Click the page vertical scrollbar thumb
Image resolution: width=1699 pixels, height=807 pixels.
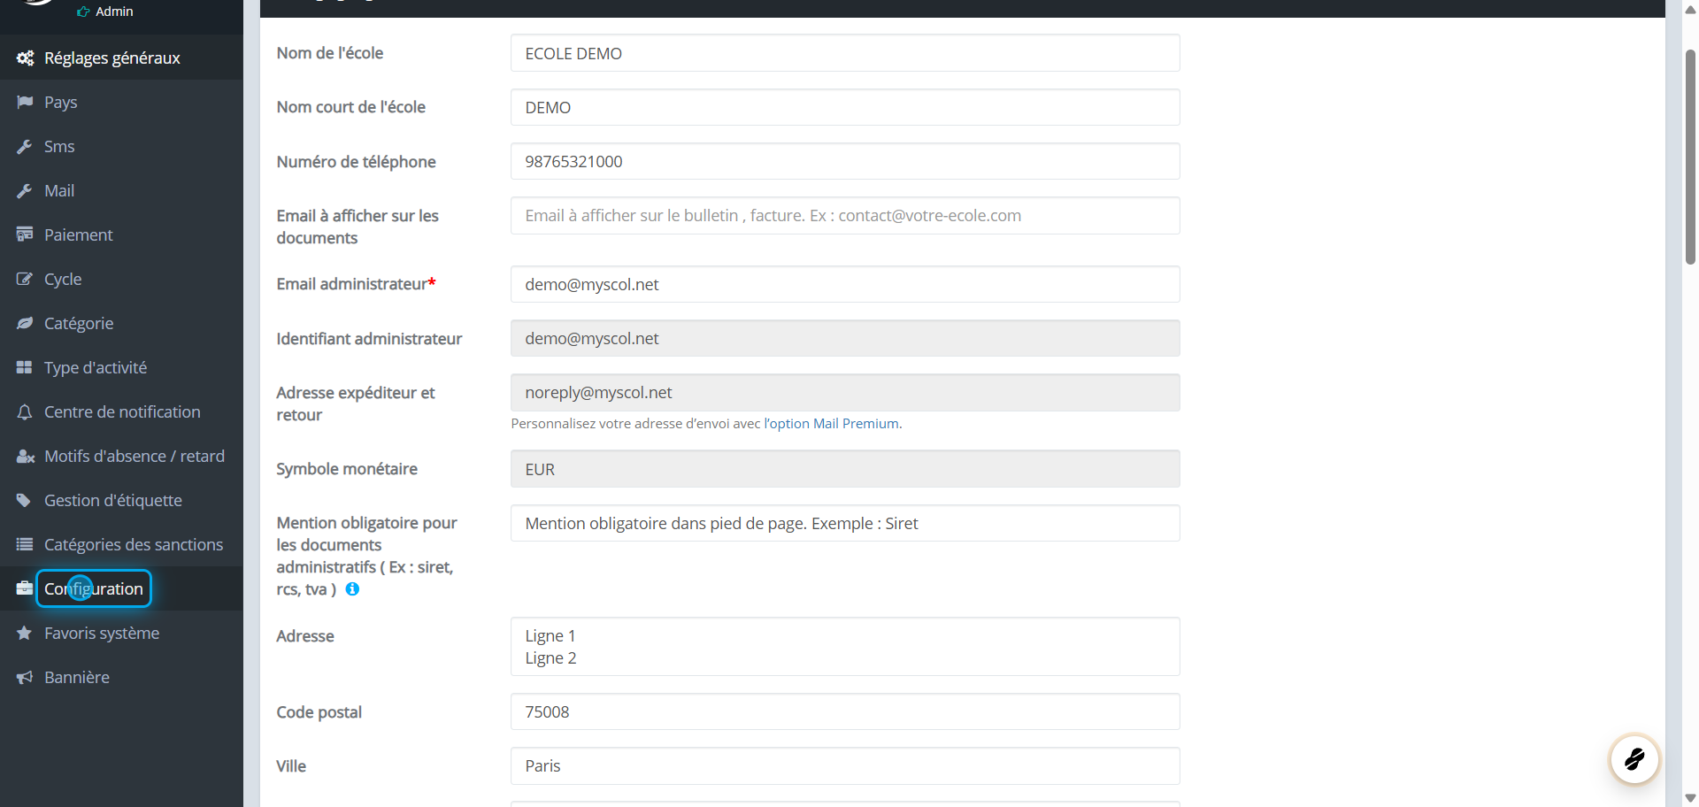pos(1690,157)
